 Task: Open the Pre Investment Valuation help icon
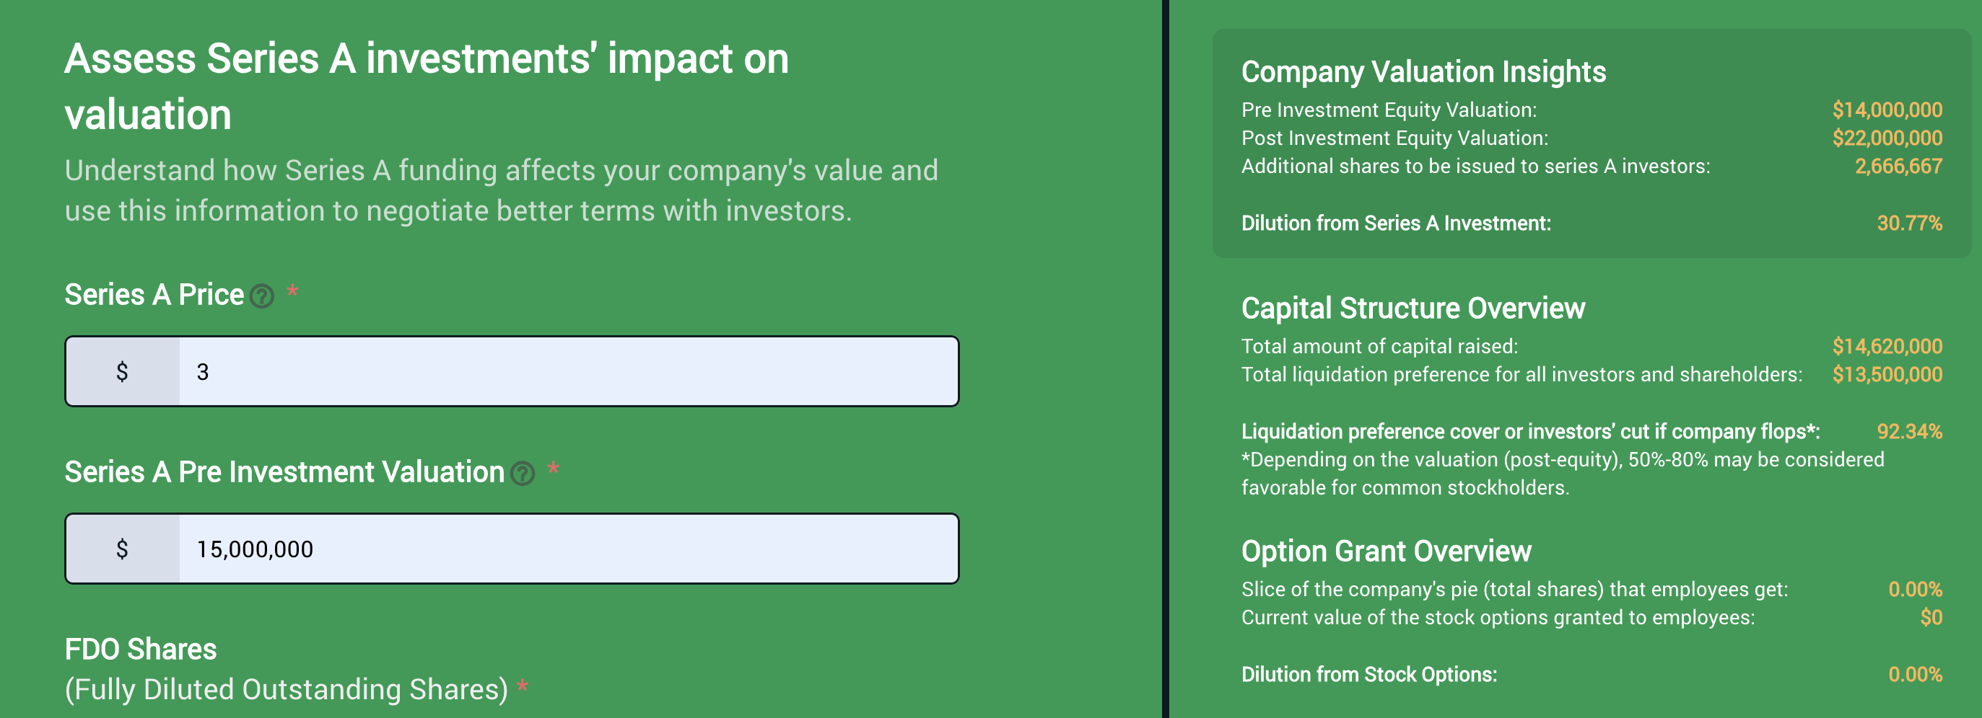pos(523,474)
